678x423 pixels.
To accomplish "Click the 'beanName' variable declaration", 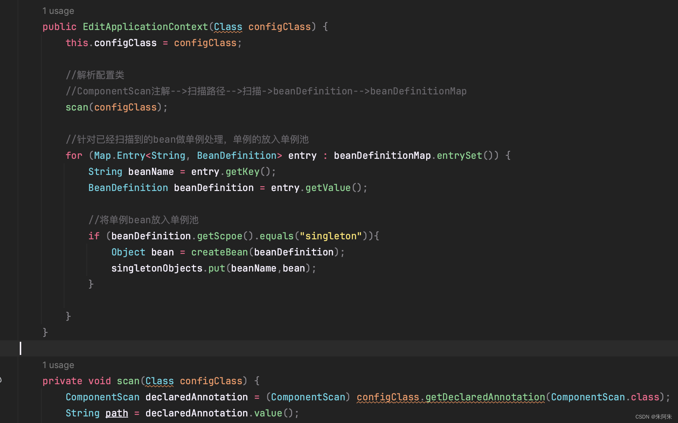I will pos(151,172).
